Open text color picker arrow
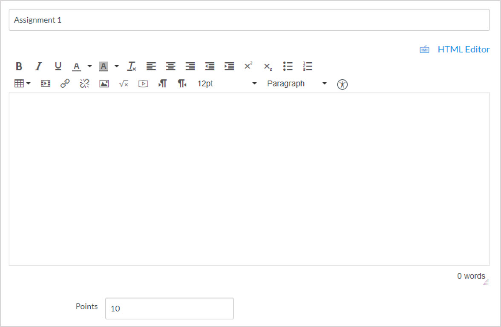501x327 pixels. click(89, 67)
